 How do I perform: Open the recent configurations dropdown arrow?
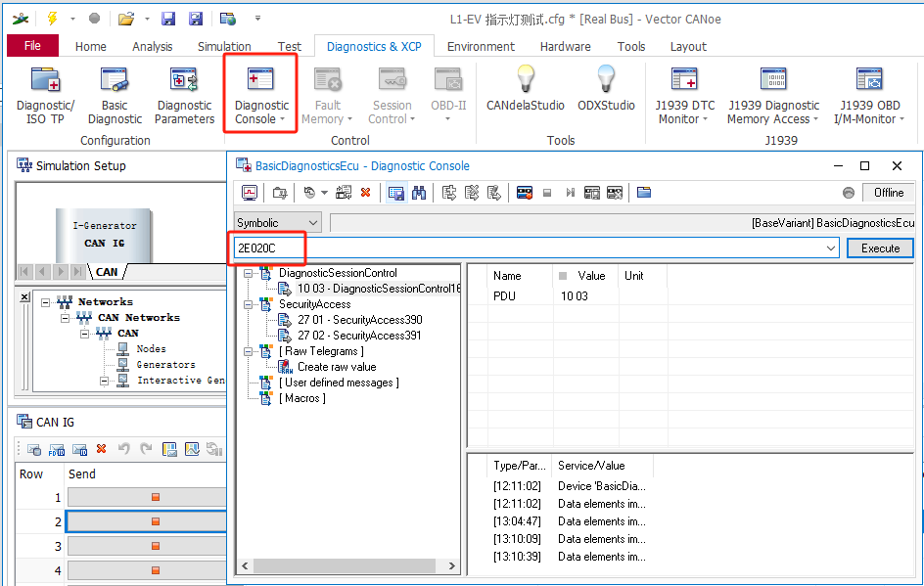(148, 19)
